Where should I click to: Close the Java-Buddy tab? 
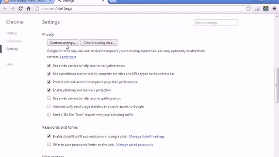[51, 1]
